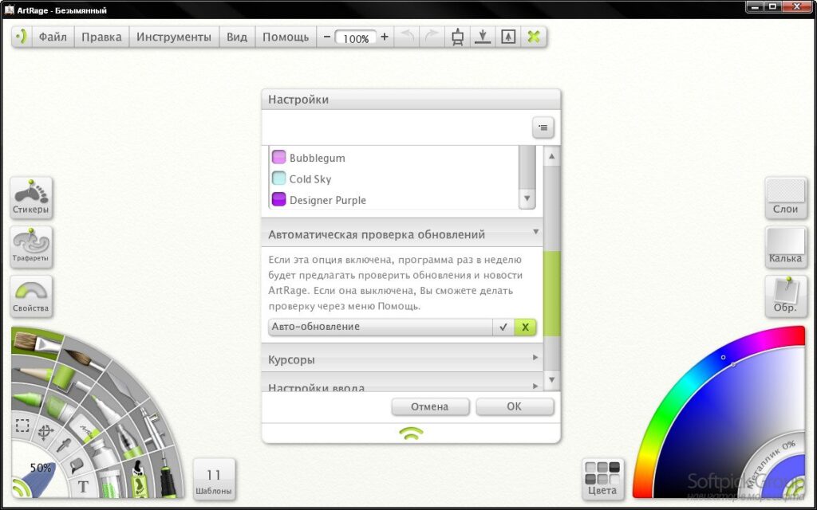Open the Трафареты panel
The image size is (817, 510).
click(31, 247)
